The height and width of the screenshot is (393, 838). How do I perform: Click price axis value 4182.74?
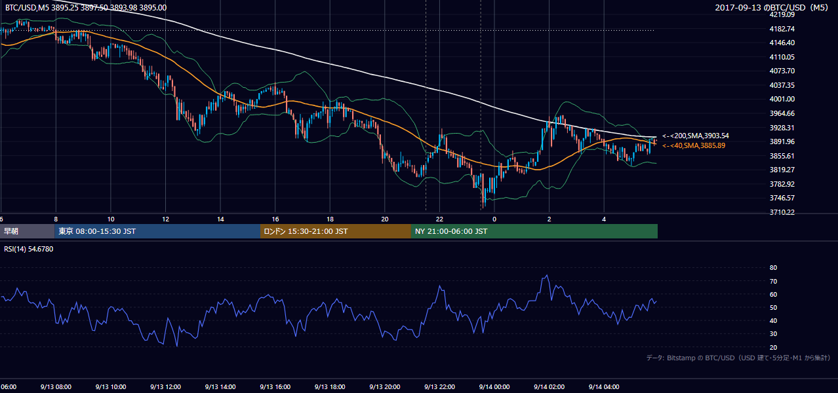point(782,29)
